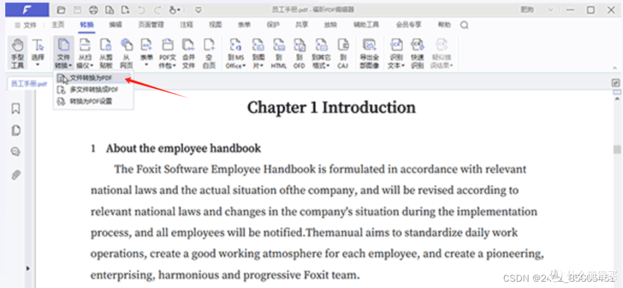This screenshot has width=623, height=288.
Task: Switch to the 编辑 edit tab
Action: point(115,25)
